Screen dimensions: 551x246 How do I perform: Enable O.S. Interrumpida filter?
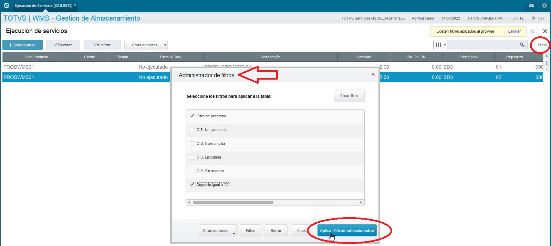click(x=192, y=143)
